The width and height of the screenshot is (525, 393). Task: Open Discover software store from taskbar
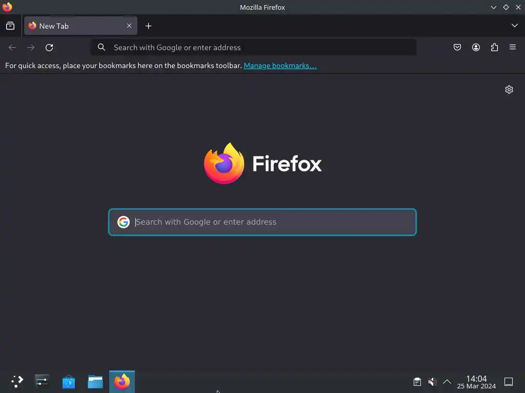[69, 381]
